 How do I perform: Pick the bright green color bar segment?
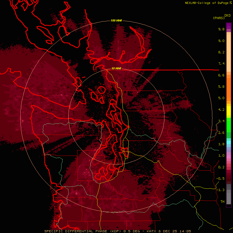pos(229,125)
